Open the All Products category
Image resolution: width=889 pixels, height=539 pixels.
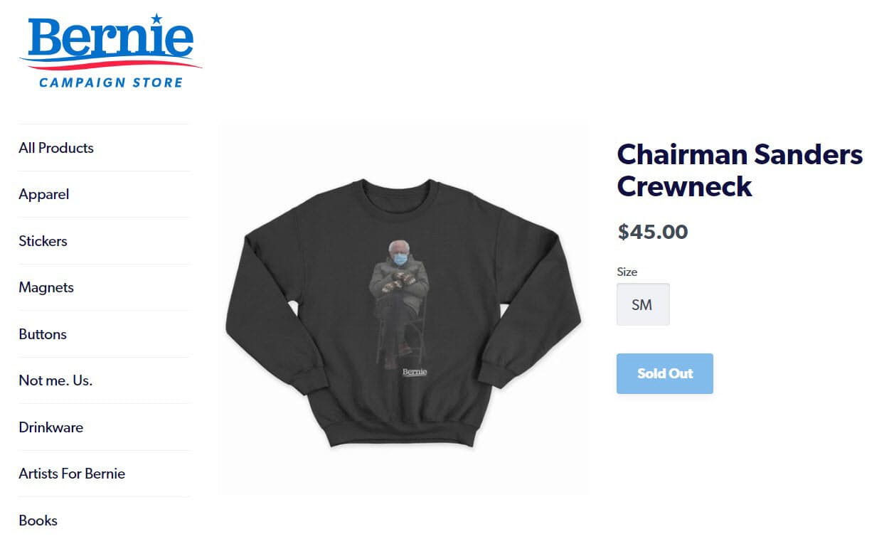coord(56,148)
